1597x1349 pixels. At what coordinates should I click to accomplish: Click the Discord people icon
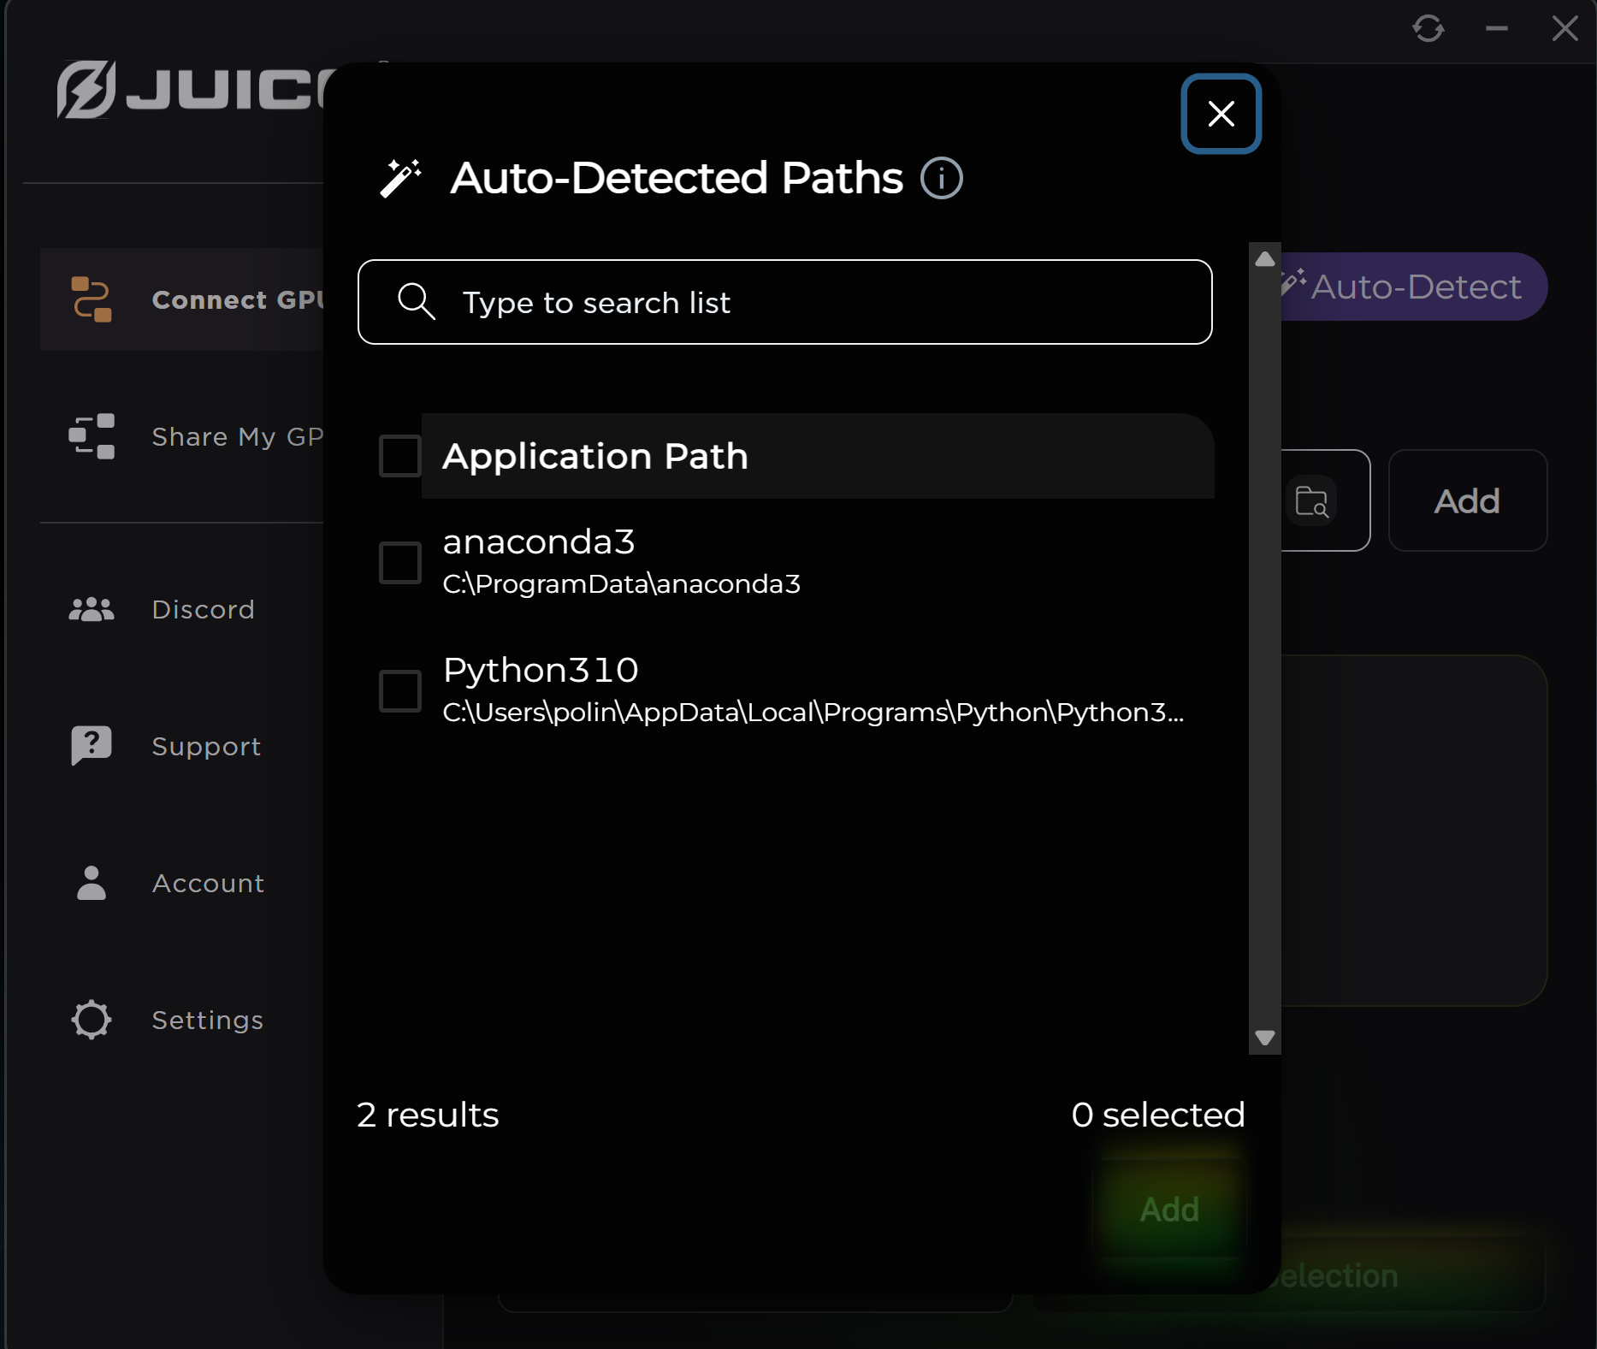pyautogui.click(x=92, y=609)
